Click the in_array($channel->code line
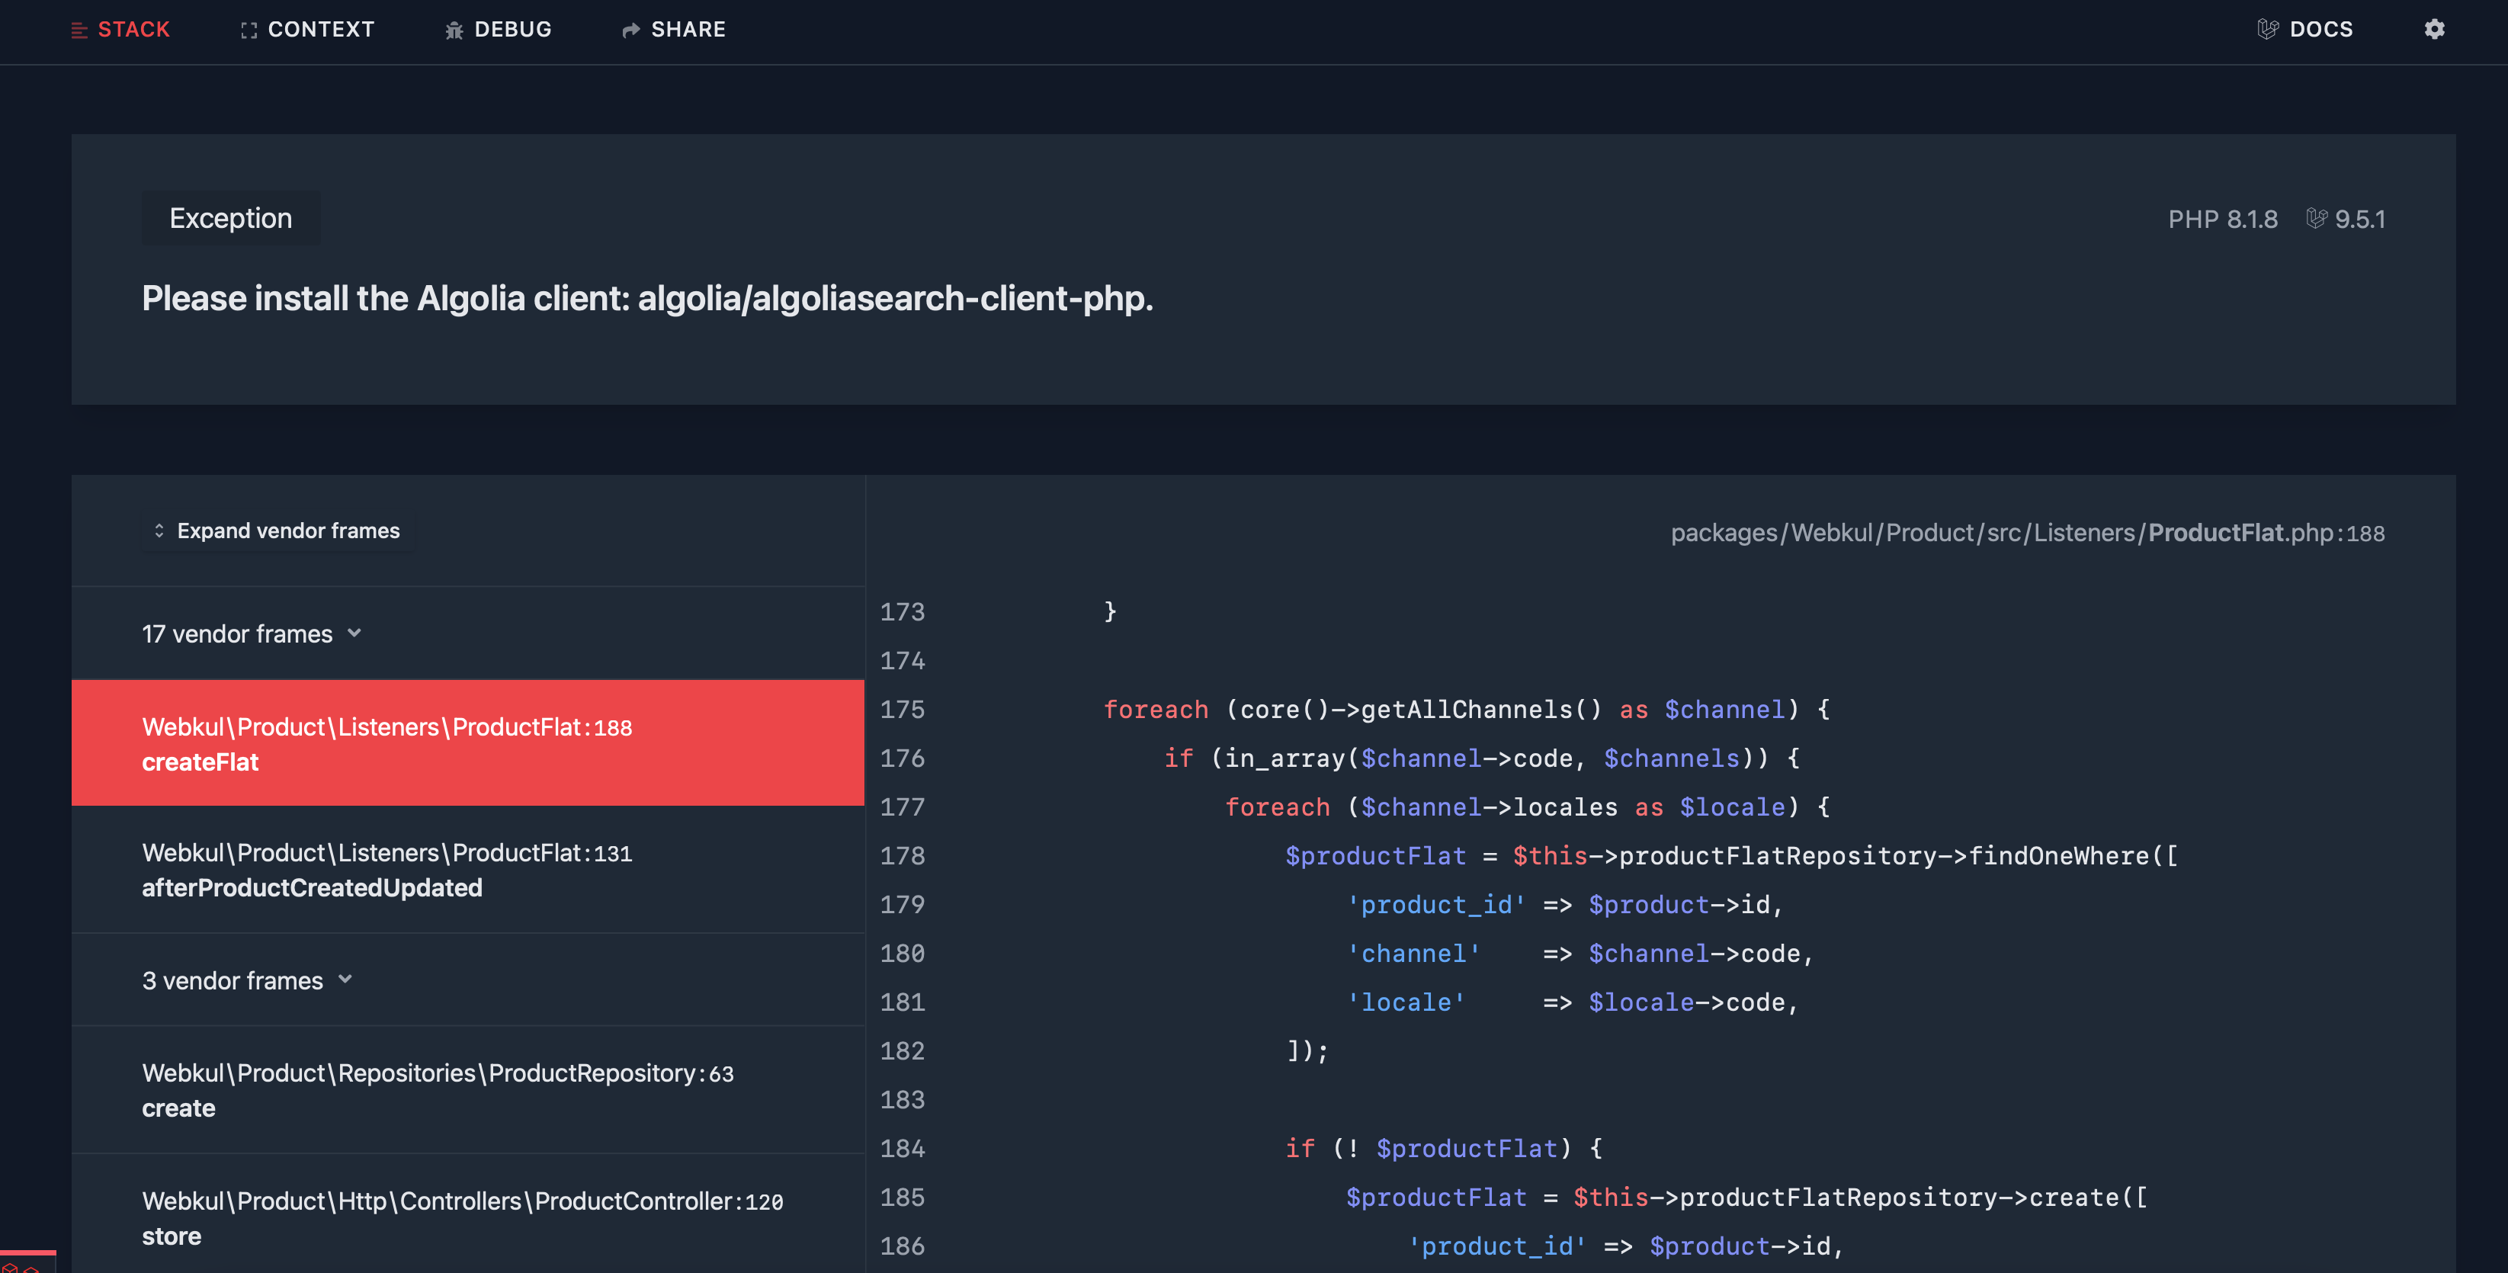The width and height of the screenshot is (2508, 1273). pos(1482,758)
